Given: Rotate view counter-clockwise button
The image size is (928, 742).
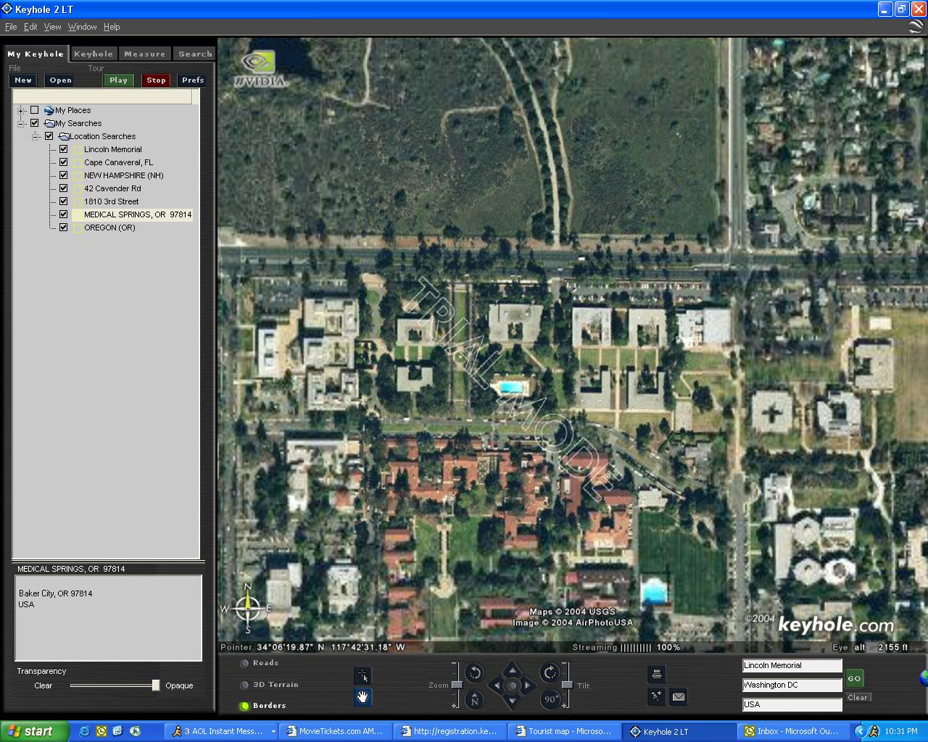Looking at the screenshot, I should 475,672.
